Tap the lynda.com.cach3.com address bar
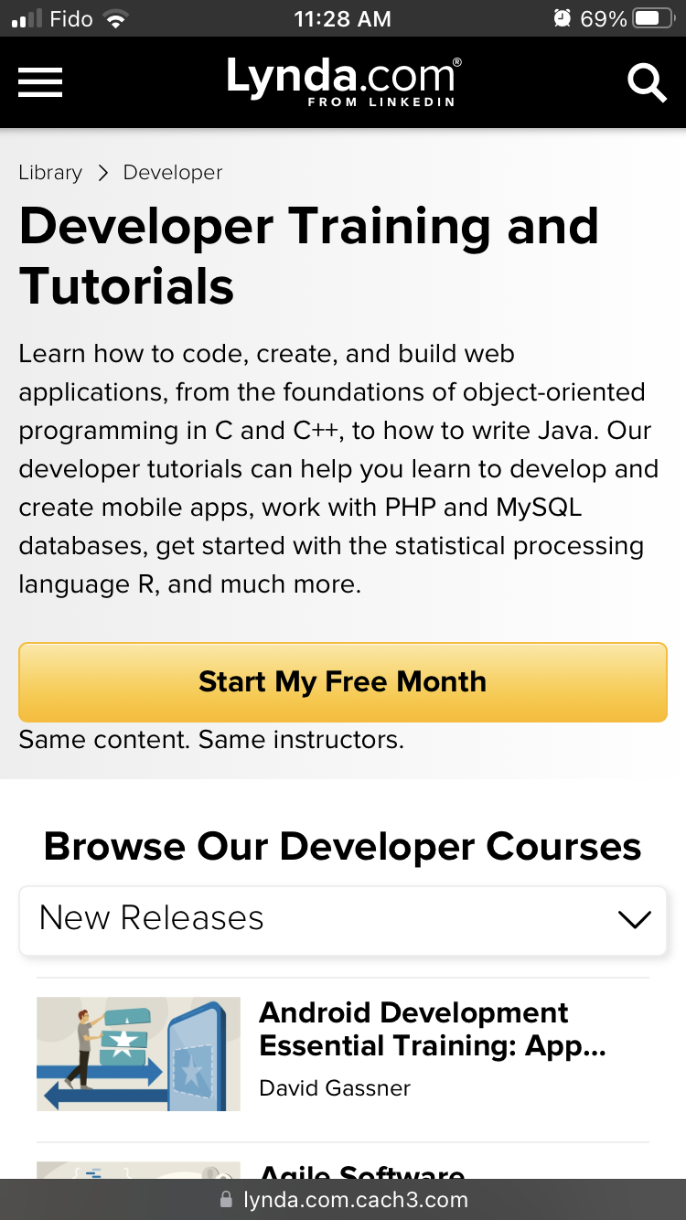Screen dimensions: 686x1220 [355, 1200]
